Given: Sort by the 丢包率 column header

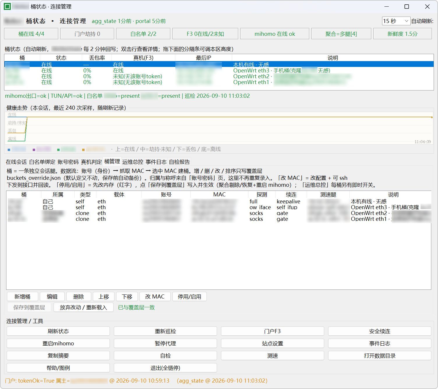Looking at the screenshot, I should 97,58.
